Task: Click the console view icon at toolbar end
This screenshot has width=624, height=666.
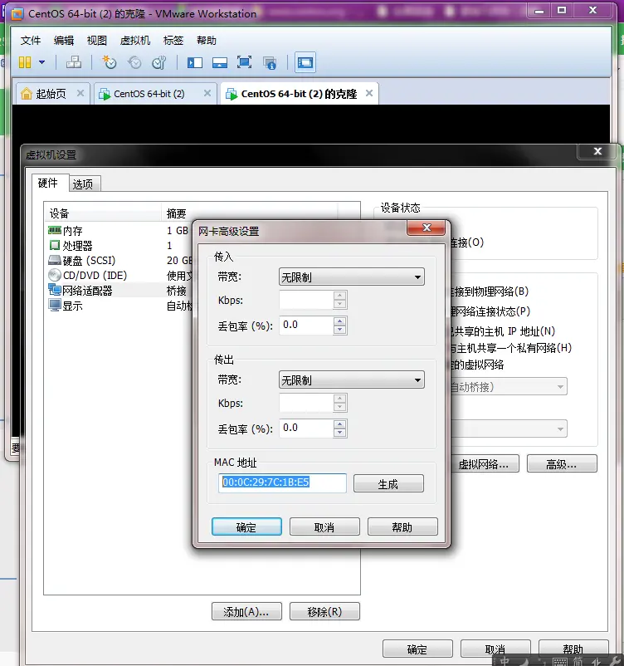Action: (305, 63)
